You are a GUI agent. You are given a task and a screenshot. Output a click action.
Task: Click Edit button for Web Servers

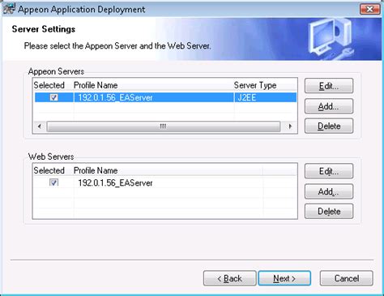(329, 171)
